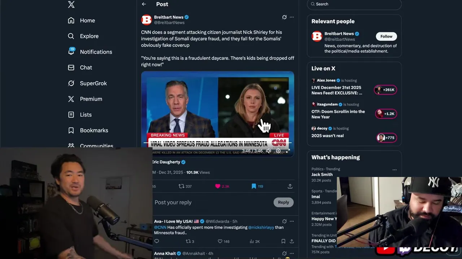Viewport: 462px width, 259px height.
Task: Expand video to fullscreen
Action: [288, 151]
